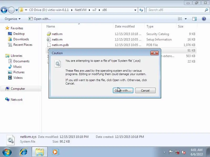
Task: Expand the arrow after CD Drive breadcrumb
Action: 72,10
